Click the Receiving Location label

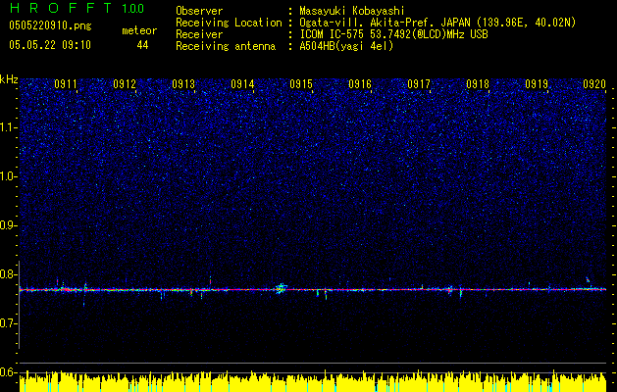(229, 23)
